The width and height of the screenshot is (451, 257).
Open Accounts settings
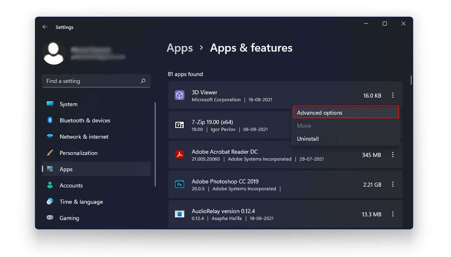pos(96,185)
